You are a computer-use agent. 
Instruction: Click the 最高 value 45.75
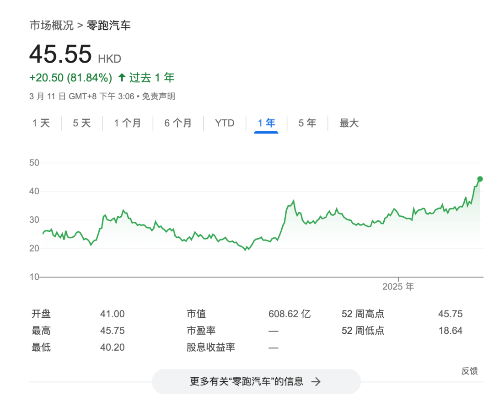click(x=113, y=331)
